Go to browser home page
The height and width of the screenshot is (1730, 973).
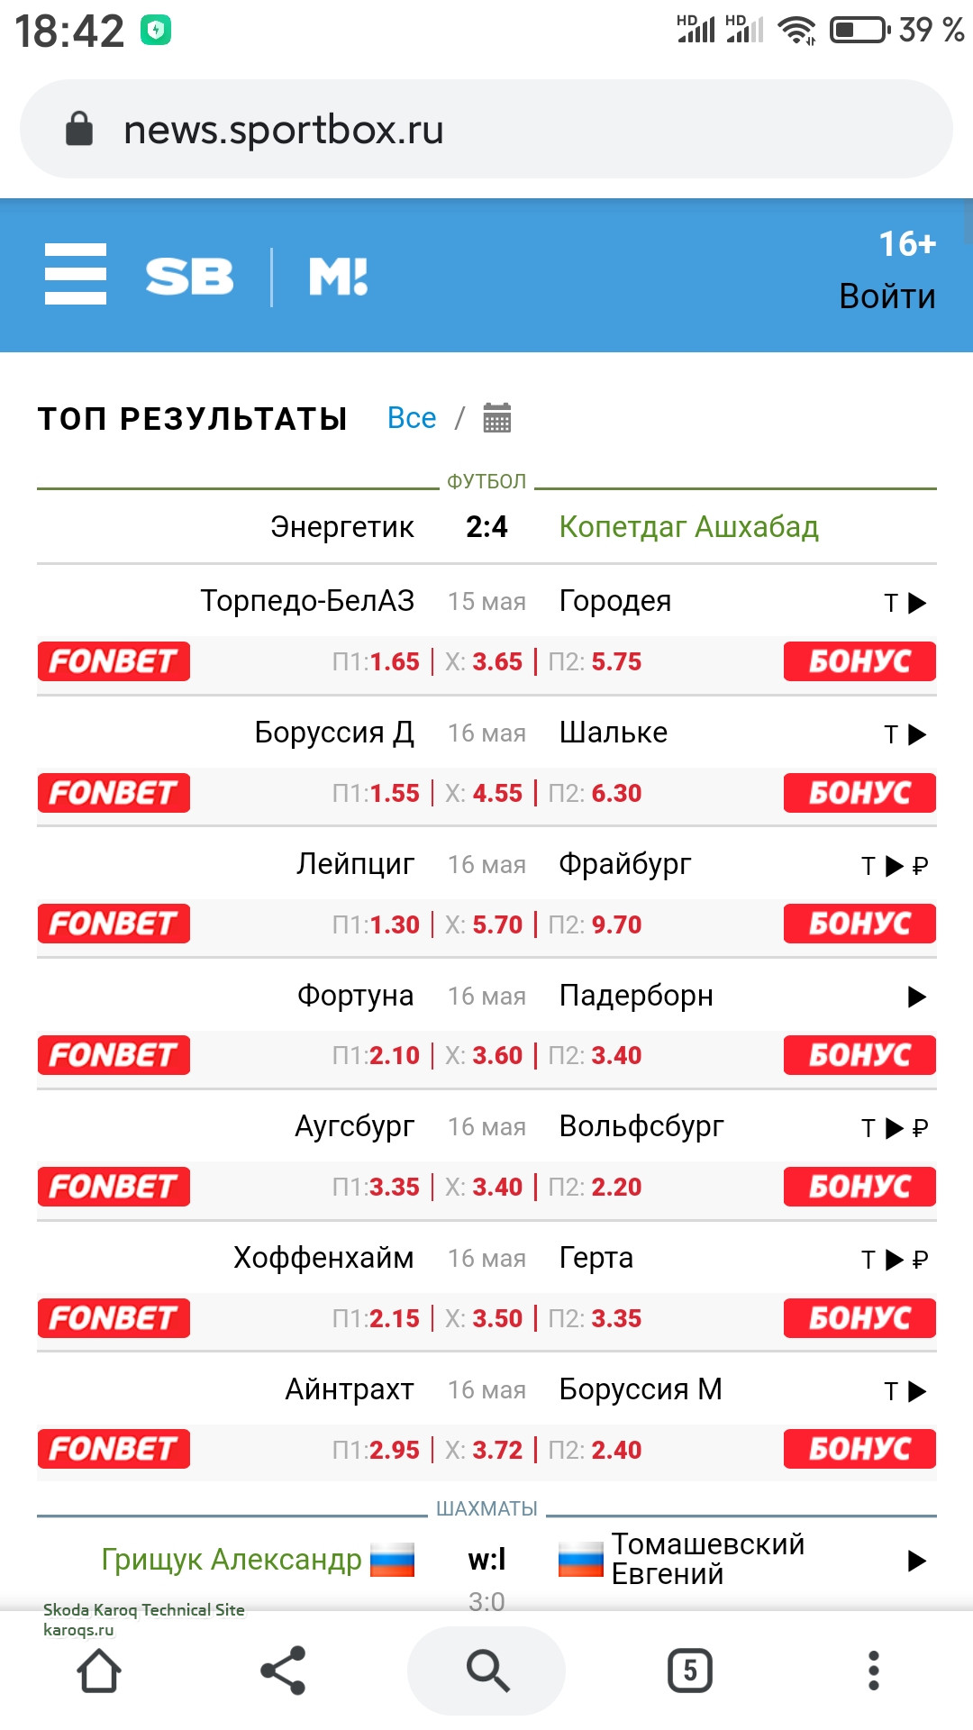pos(99,1671)
